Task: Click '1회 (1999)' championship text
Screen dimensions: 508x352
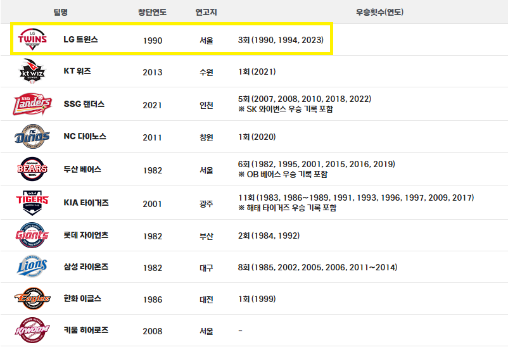Action: click(x=257, y=299)
